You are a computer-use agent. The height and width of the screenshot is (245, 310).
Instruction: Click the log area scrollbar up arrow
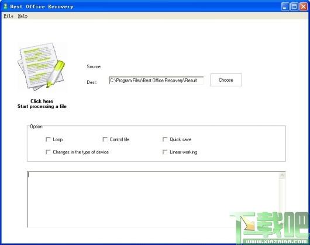282,175
